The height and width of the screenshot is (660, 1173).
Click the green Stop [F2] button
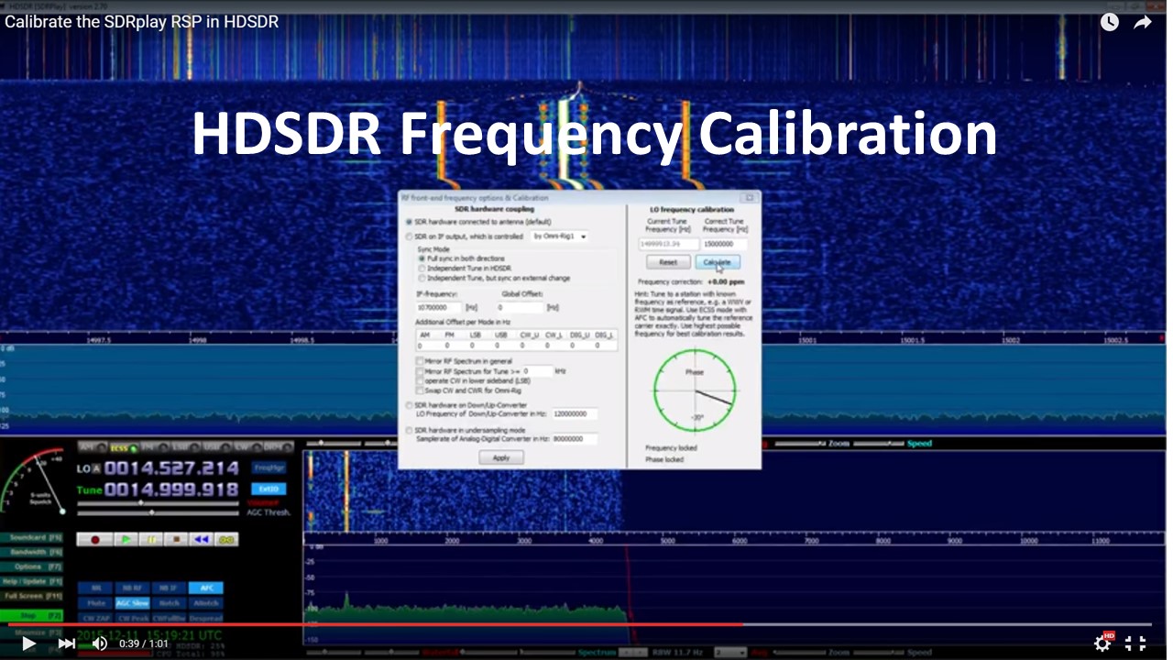click(32, 616)
